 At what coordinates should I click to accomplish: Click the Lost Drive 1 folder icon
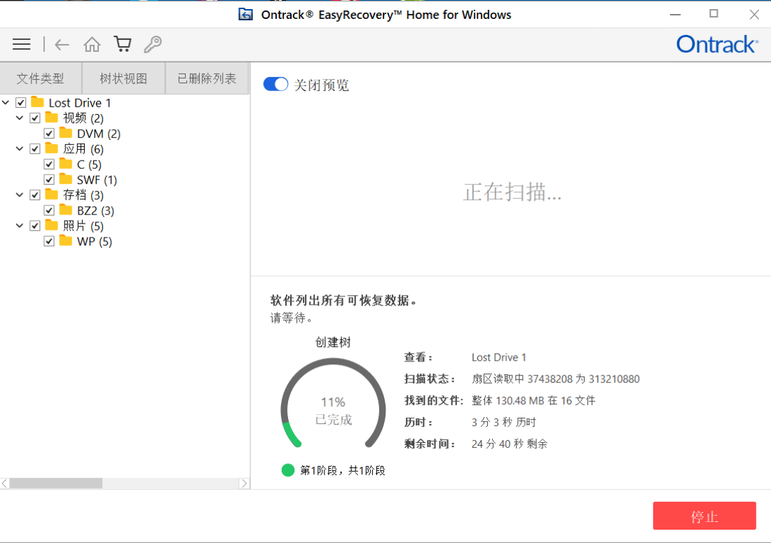click(37, 102)
